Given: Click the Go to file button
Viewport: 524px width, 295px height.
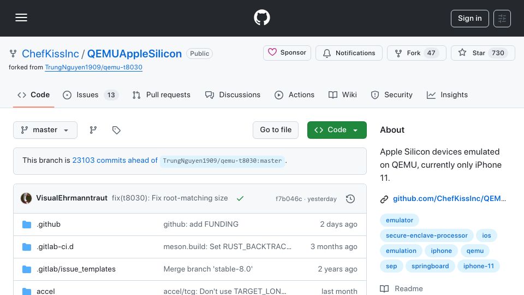Looking at the screenshot, I should (x=276, y=130).
